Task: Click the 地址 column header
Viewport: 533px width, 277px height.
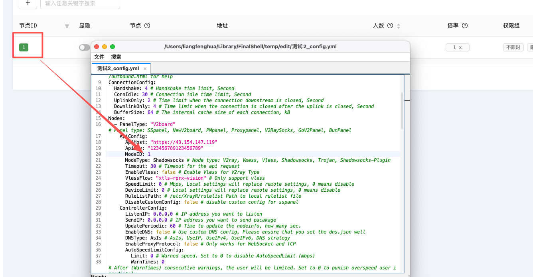Action: (x=222, y=26)
